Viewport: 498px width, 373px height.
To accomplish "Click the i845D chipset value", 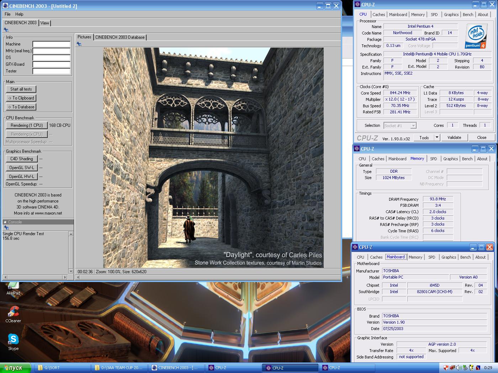I will pyautogui.click(x=434, y=285).
